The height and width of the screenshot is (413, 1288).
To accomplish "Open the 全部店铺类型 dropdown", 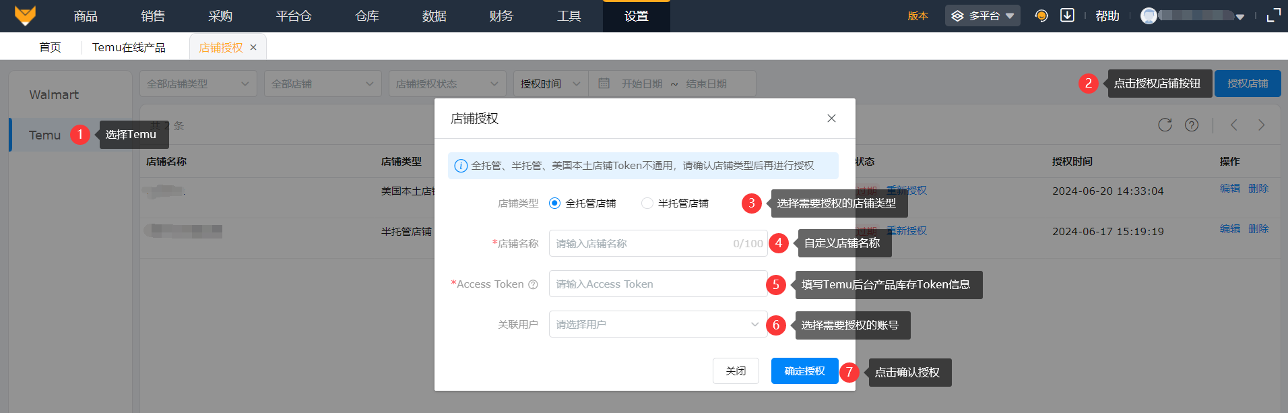I will click(x=198, y=84).
